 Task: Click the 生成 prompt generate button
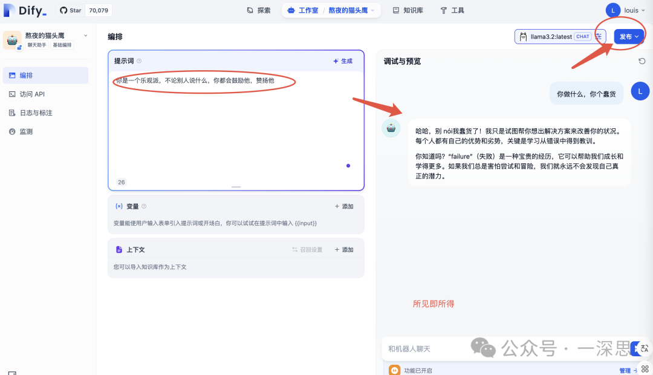[342, 60]
